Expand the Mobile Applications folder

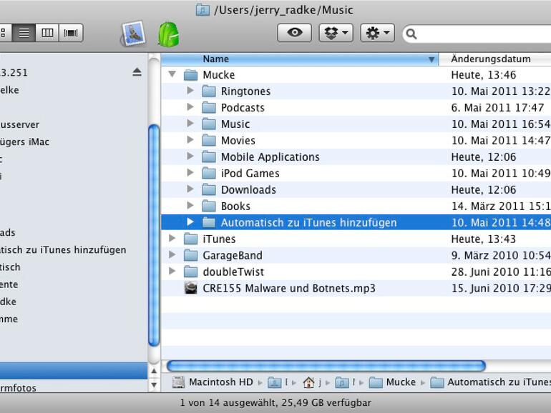pyautogui.click(x=190, y=156)
